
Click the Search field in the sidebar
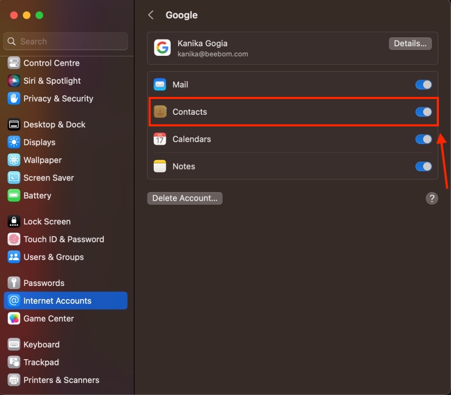tap(65, 41)
